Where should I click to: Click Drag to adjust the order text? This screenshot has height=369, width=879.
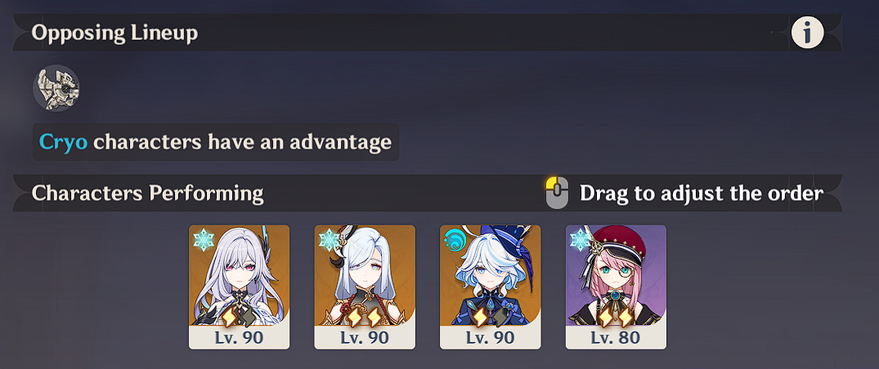point(702,193)
